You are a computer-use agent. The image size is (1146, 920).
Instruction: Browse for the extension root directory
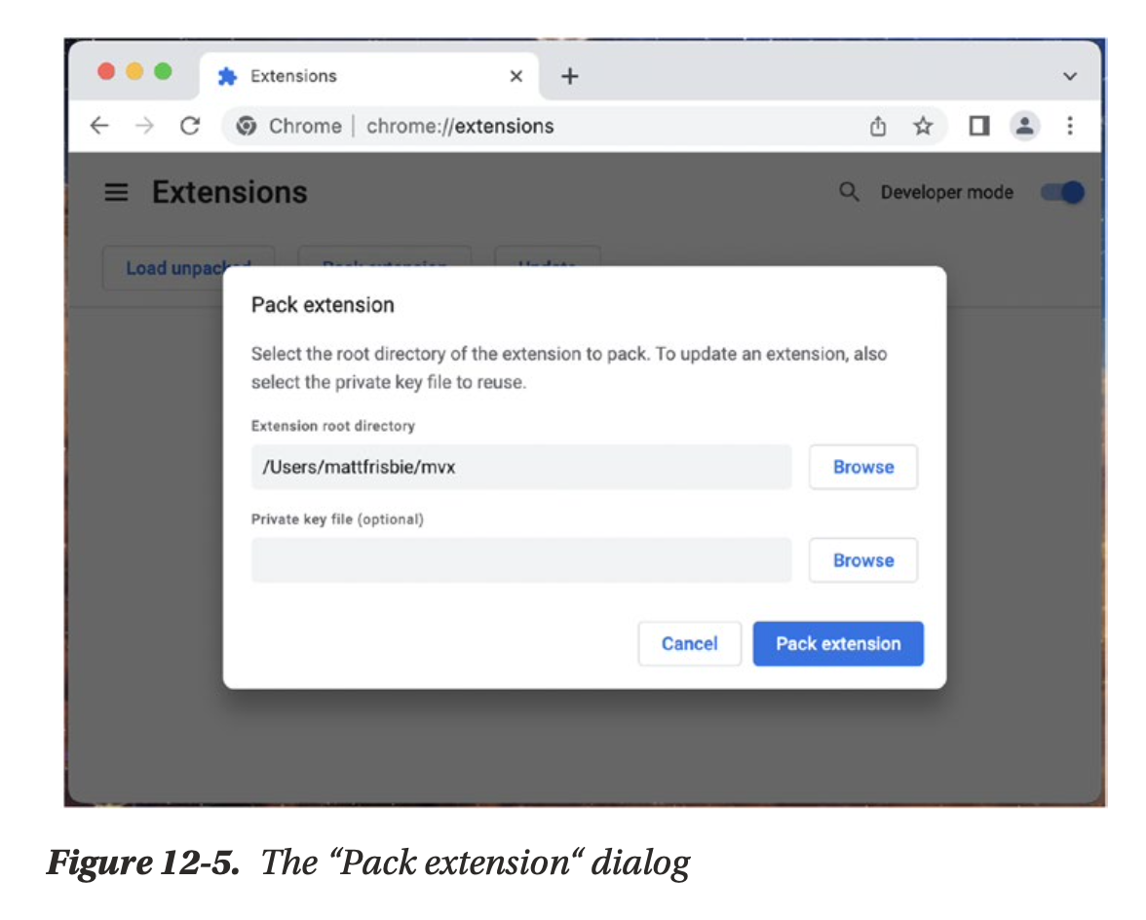(862, 468)
